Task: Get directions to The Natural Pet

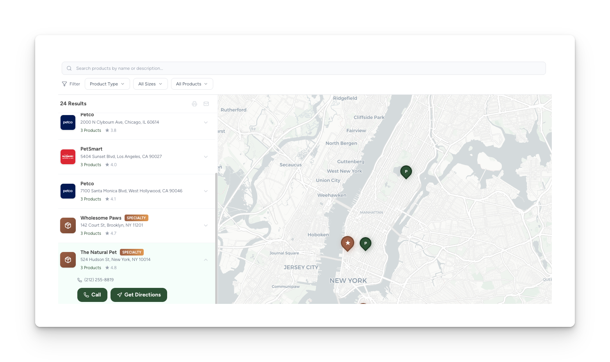Action: coord(139,295)
